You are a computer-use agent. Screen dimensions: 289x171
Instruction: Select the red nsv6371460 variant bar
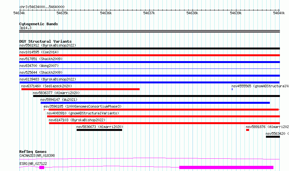pyautogui.click(x=81, y=89)
